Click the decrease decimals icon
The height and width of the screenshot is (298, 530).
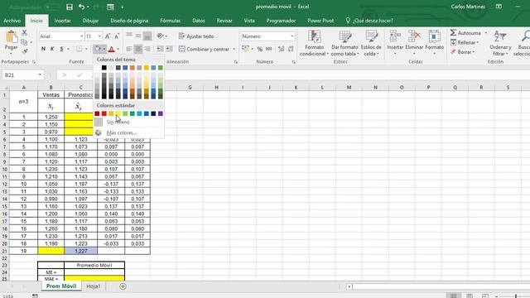291,50
